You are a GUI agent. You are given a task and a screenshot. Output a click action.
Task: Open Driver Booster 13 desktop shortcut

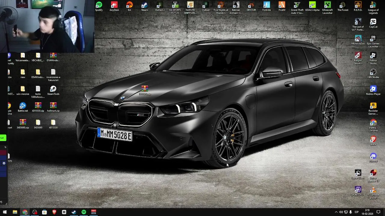pos(373,176)
